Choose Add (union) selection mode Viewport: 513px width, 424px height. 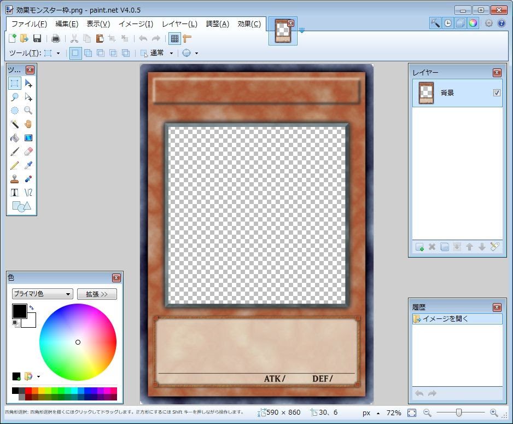point(88,53)
